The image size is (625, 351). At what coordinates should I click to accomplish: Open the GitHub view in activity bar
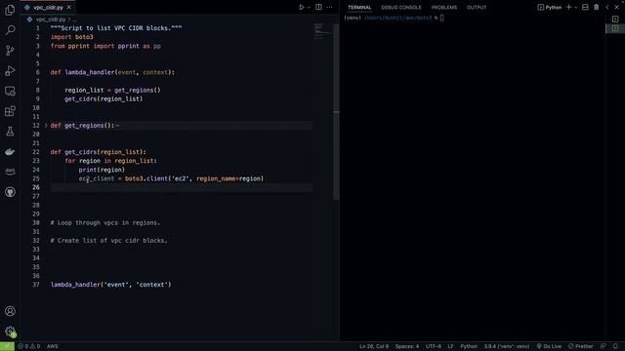tap(10, 192)
